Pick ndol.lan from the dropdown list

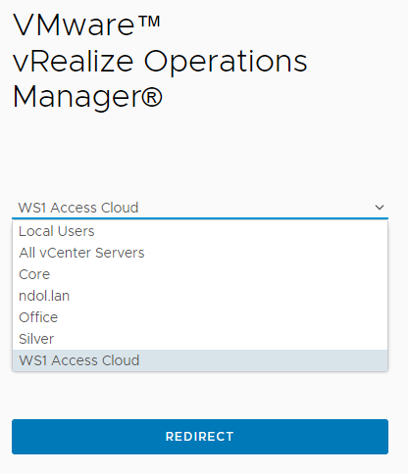pos(200,296)
